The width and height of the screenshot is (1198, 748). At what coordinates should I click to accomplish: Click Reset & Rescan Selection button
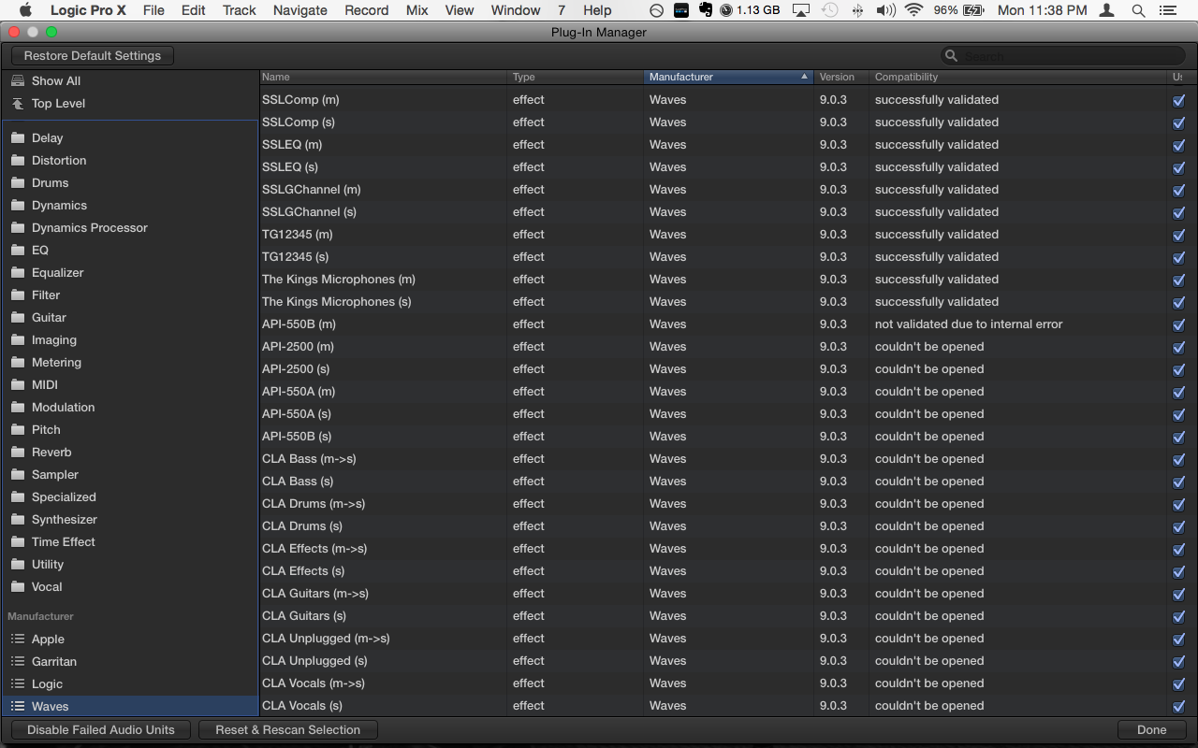[288, 730]
